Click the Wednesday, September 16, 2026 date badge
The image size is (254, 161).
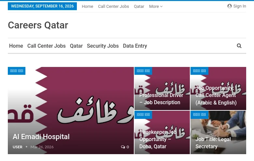click(x=42, y=6)
